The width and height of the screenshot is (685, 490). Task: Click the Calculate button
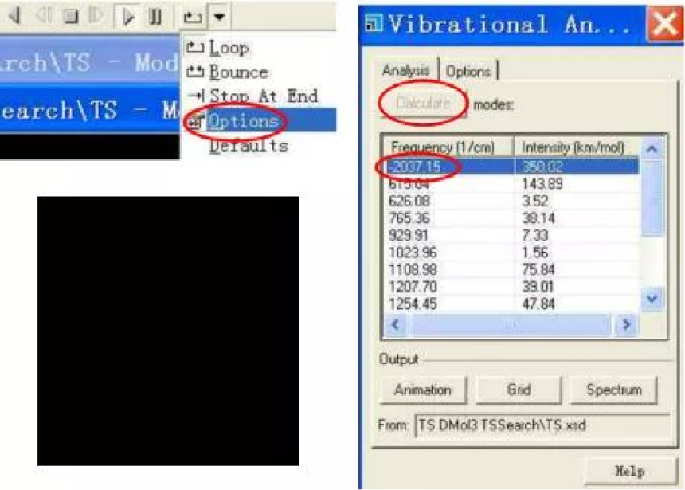(423, 103)
